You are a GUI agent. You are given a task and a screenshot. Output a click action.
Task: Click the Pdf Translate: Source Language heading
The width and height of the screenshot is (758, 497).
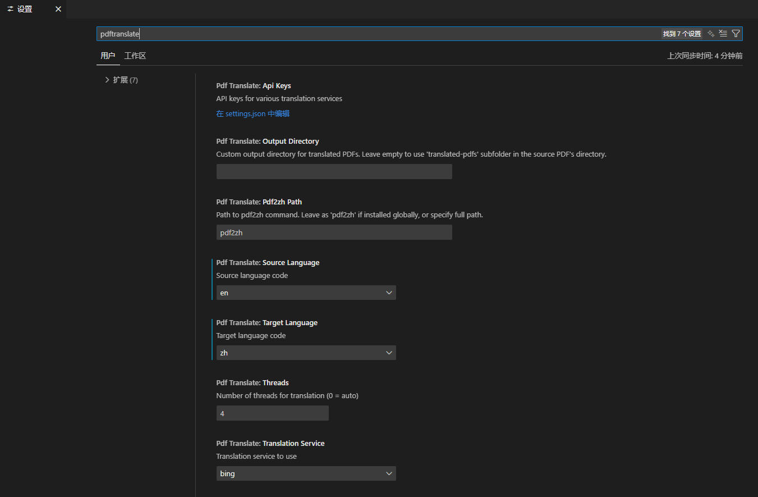(268, 263)
